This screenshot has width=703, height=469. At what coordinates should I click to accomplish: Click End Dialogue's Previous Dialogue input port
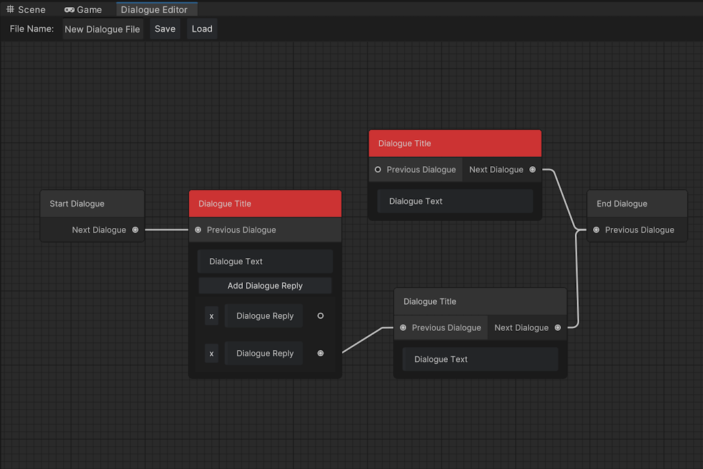coord(596,230)
